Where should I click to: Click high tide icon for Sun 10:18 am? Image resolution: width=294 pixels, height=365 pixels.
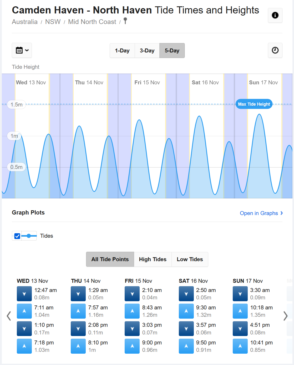(x=240, y=311)
